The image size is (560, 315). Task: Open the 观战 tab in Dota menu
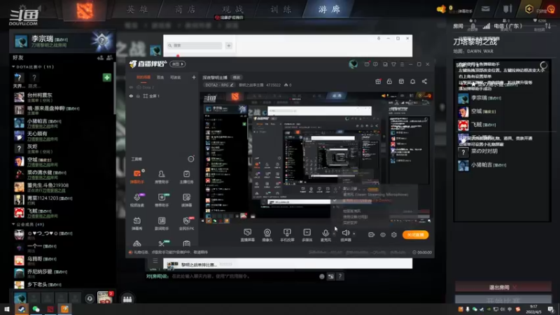click(x=233, y=9)
